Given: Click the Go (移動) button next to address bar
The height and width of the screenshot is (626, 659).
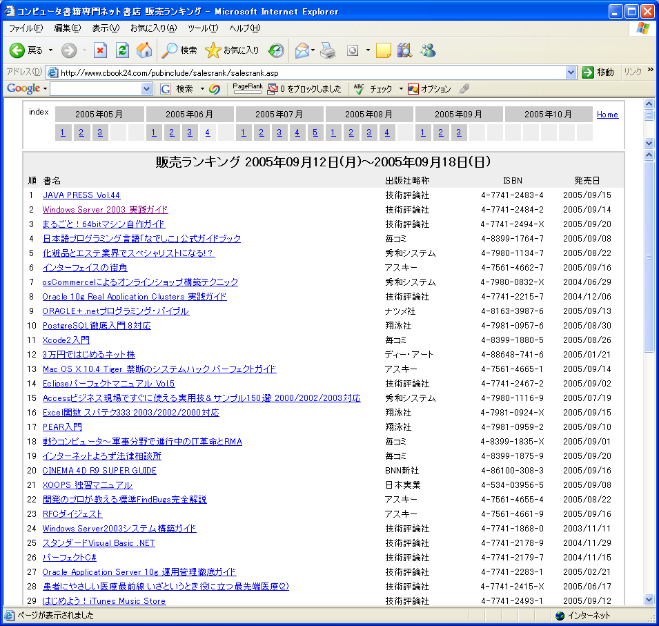Looking at the screenshot, I should 598,72.
